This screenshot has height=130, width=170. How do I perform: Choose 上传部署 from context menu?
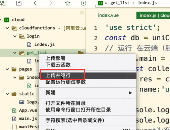coord(55,58)
